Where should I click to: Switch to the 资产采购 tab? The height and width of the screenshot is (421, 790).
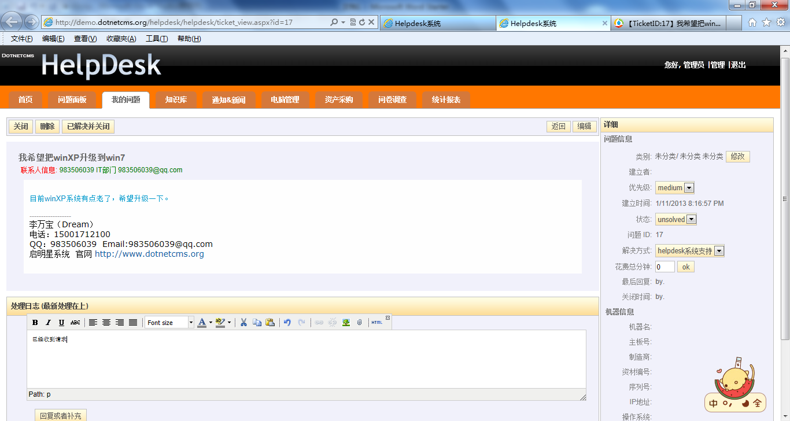(339, 100)
